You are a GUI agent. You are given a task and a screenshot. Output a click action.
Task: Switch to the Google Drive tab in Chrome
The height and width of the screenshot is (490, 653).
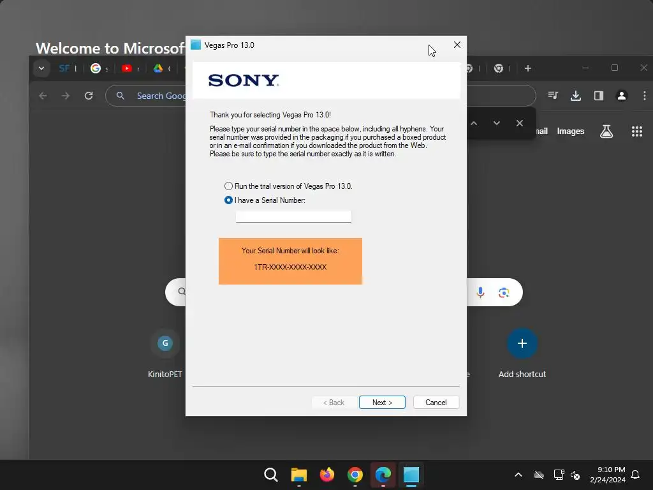tap(158, 68)
